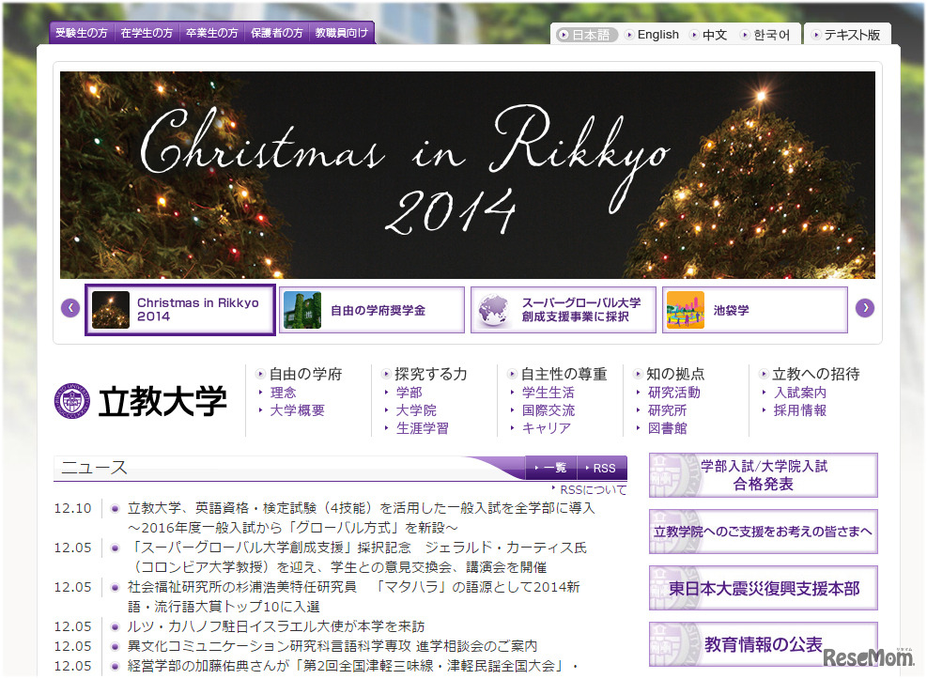Open the 受験生の方 tab
Image resolution: width=927 pixels, height=679 pixels.
click(x=82, y=33)
